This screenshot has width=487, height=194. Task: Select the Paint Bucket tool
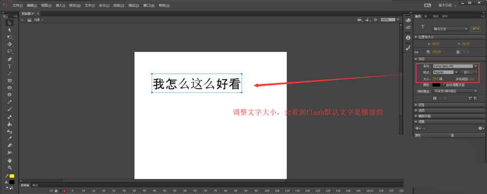[10, 124]
